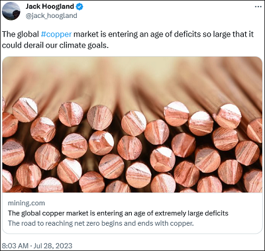Image resolution: width=265 pixels, height=251 pixels.
Task: Click the blue verified checkmark badge
Action: (x=79, y=7)
